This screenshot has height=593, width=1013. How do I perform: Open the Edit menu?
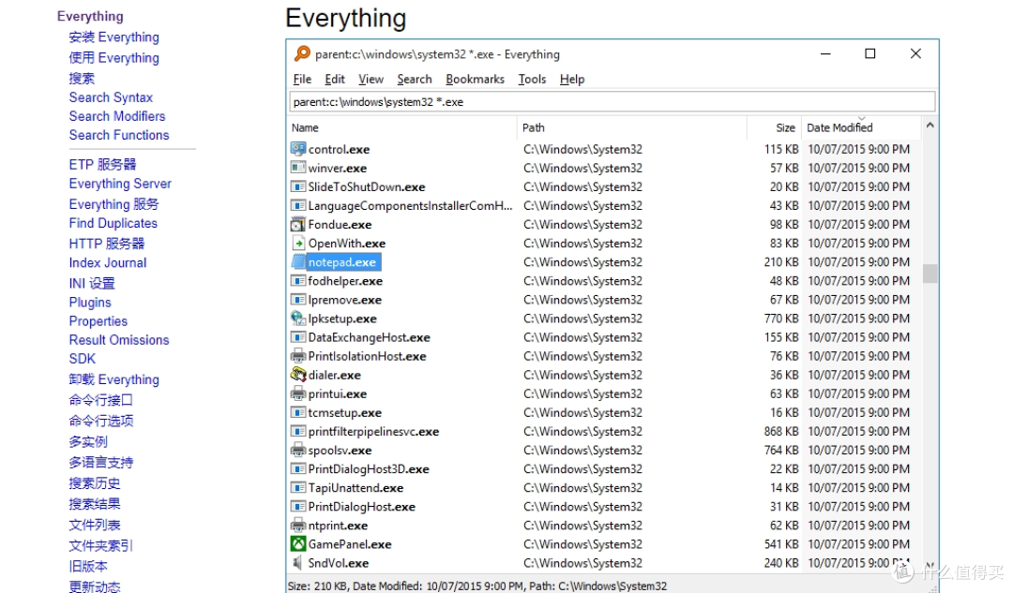(x=335, y=80)
